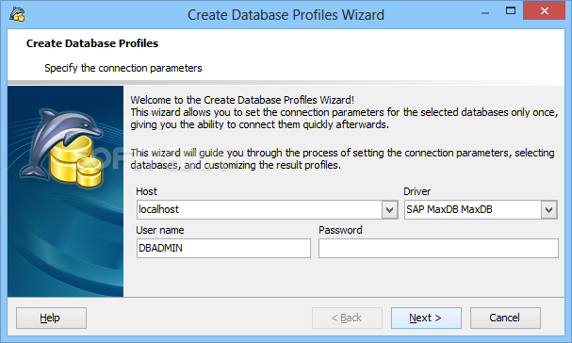The height and width of the screenshot is (343, 572).
Task: Minimize the wizard window
Action: pyautogui.click(x=485, y=13)
